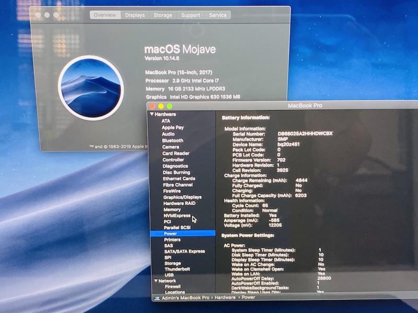Screen dimensions: 418x313
Task: Select Camera in the sidebar
Action: pos(171,147)
